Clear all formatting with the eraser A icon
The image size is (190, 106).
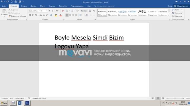tap(63, 11)
